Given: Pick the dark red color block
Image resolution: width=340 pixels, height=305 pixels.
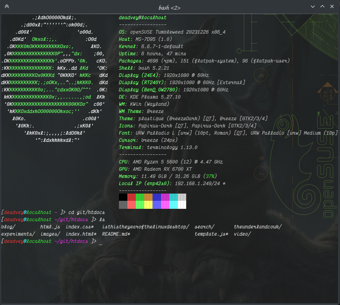Looking at the screenshot, I should [131, 197].
